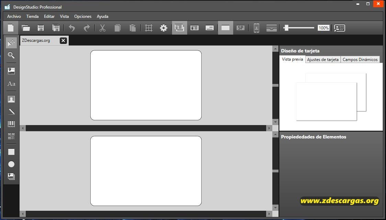386x220 pixels.
Task: Click lower canvas scroll-up arrow
Action: pos(275,135)
